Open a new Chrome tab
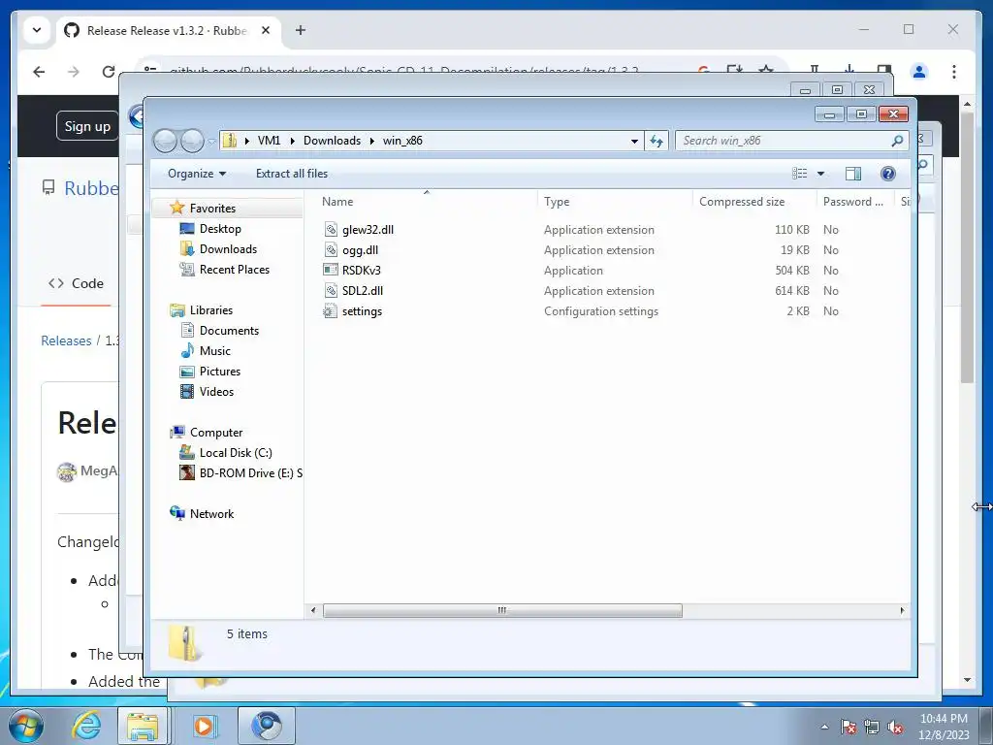The image size is (993, 745). [x=301, y=30]
